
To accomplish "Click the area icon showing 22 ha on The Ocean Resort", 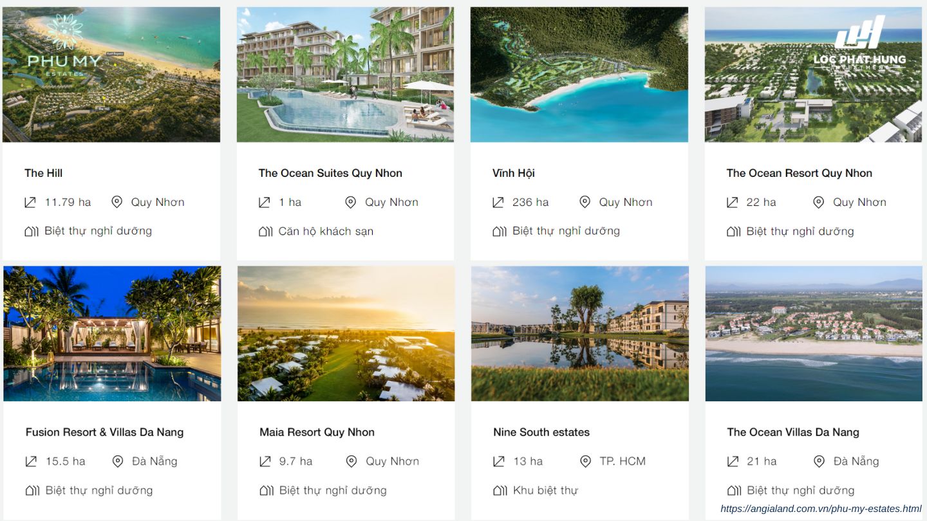I will click(732, 201).
